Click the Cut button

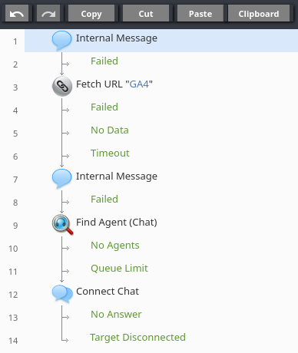(x=146, y=13)
